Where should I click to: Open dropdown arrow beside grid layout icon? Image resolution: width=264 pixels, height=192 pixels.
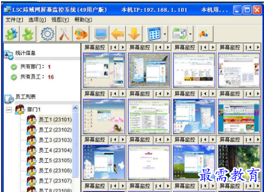pos(165,34)
